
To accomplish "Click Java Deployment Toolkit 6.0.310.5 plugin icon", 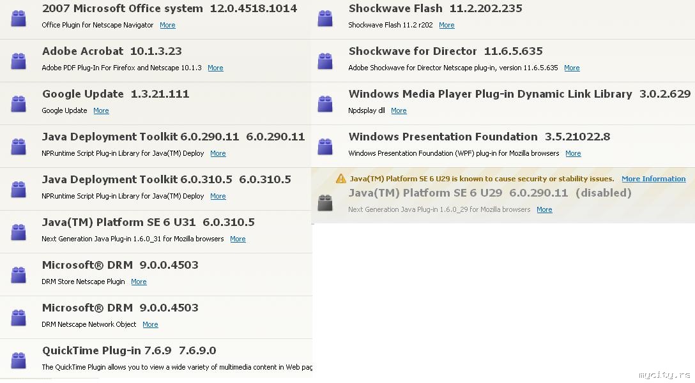I will tap(18, 190).
